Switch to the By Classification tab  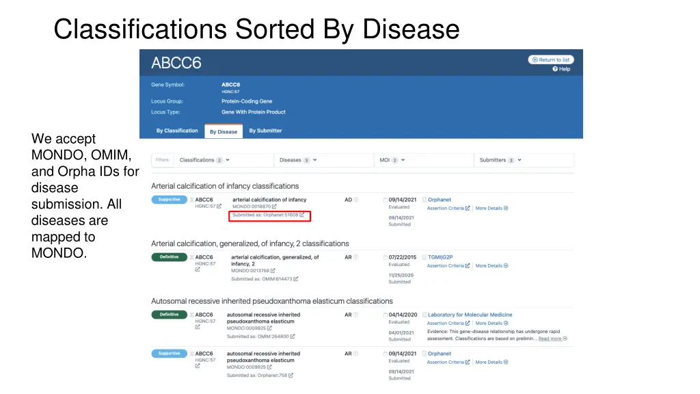click(177, 131)
